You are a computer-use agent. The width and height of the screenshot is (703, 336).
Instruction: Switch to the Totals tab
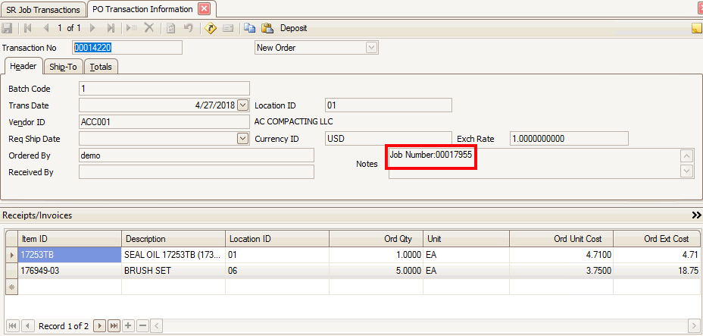point(101,67)
